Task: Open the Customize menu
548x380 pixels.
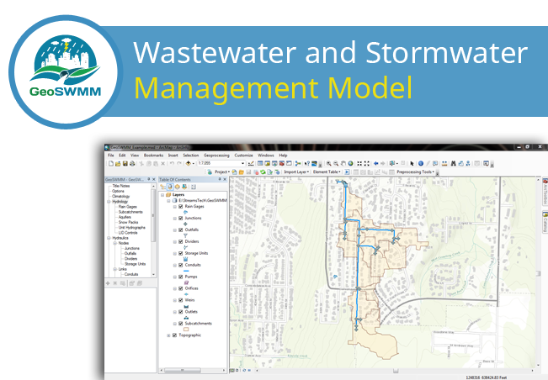Action: 243,156
